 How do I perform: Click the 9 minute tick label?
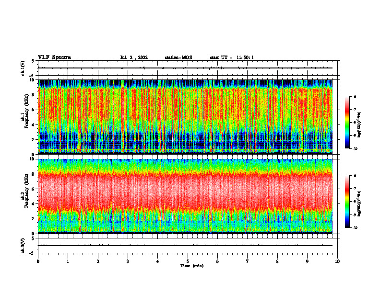tap(307, 261)
